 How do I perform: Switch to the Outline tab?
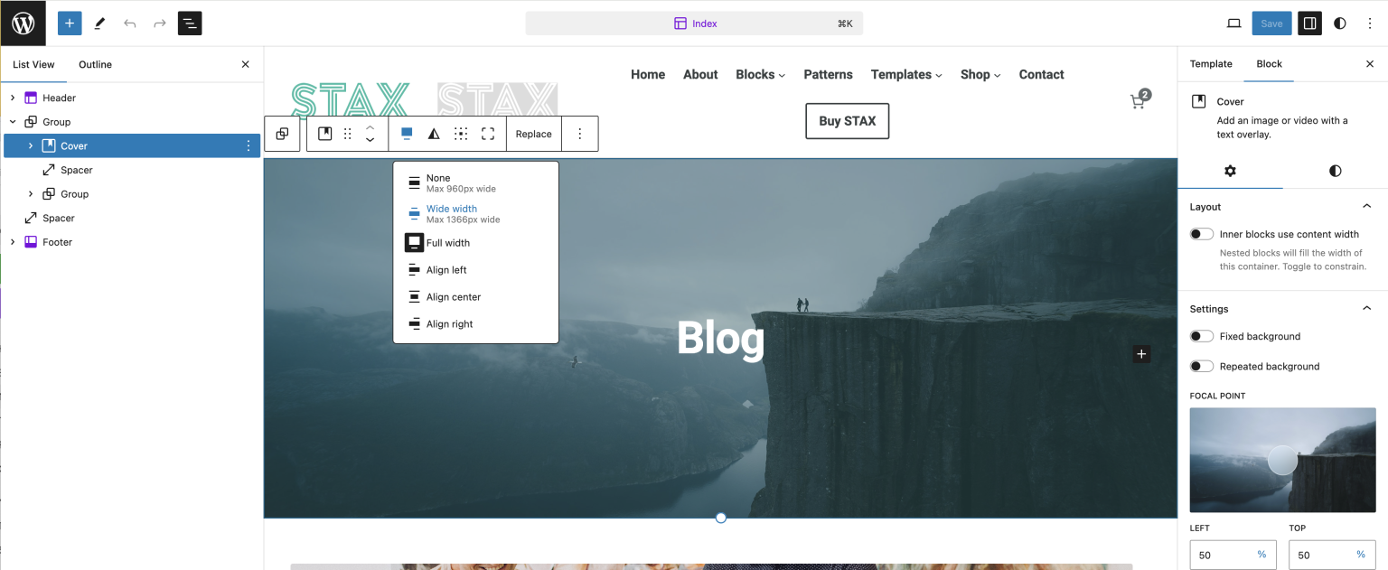95,64
